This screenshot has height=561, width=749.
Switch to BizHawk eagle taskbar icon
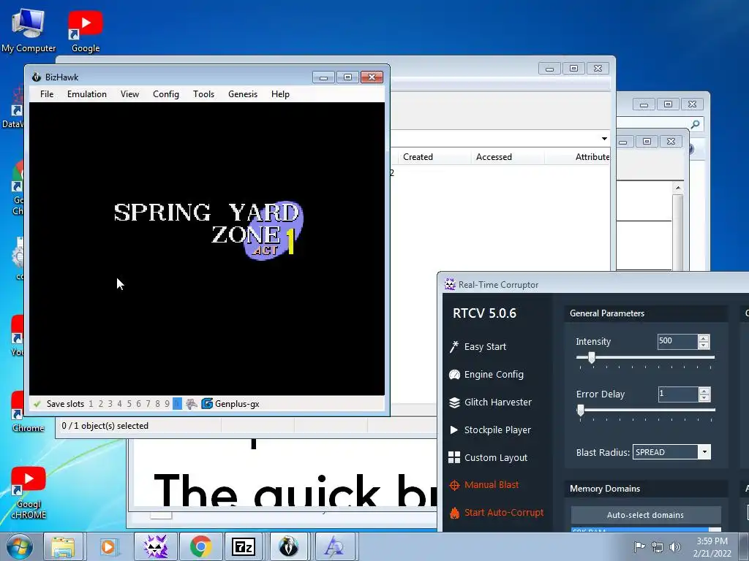pyautogui.click(x=288, y=546)
